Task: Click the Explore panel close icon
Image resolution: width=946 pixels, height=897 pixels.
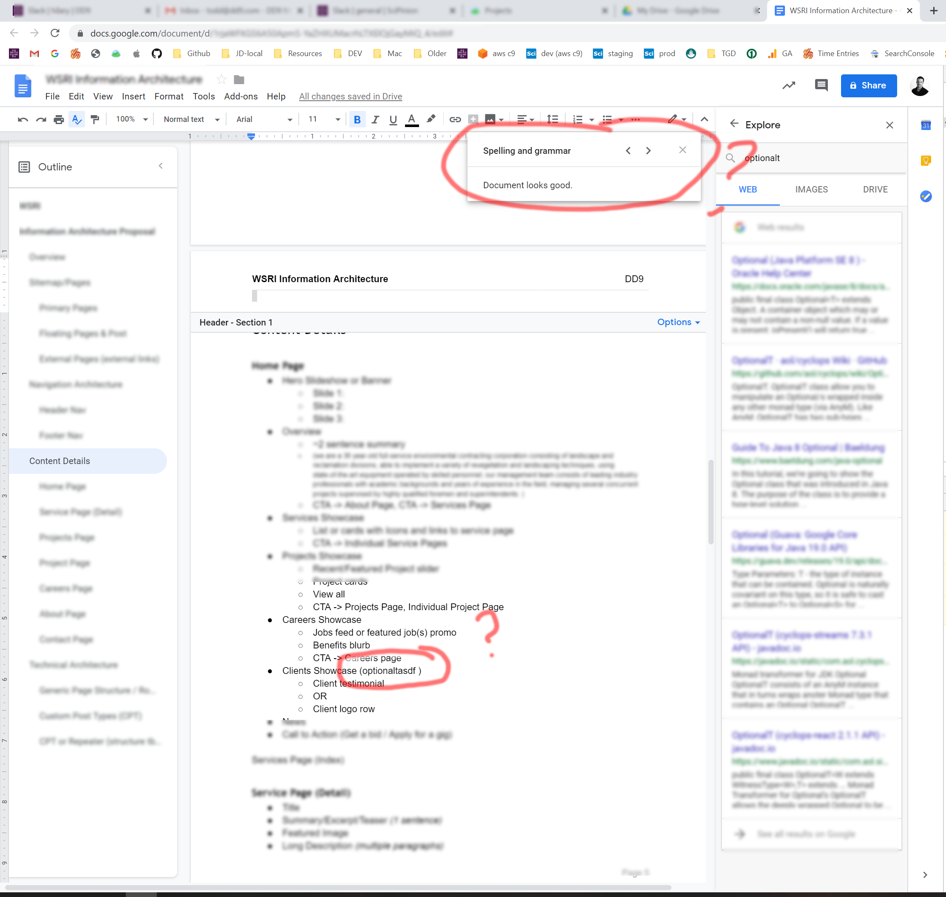Action: pyautogui.click(x=890, y=124)
